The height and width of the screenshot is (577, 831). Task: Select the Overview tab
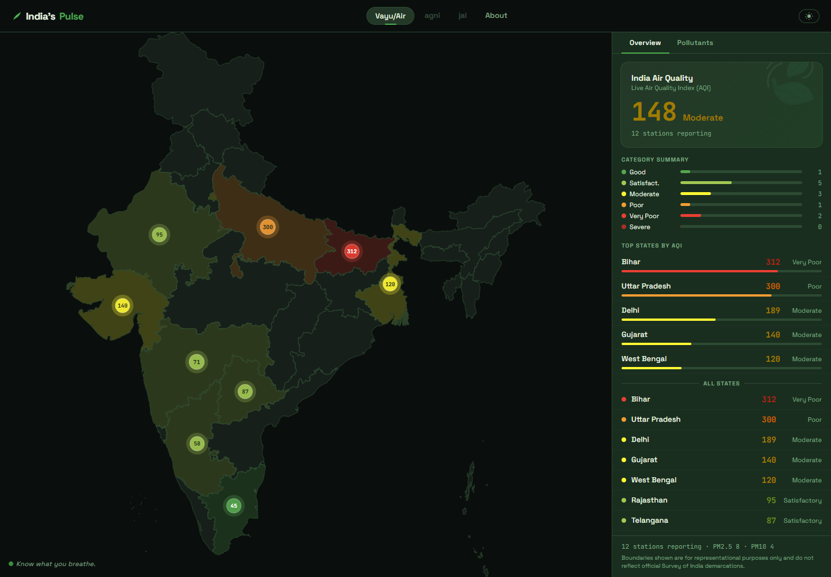click(x=645, y=43)
